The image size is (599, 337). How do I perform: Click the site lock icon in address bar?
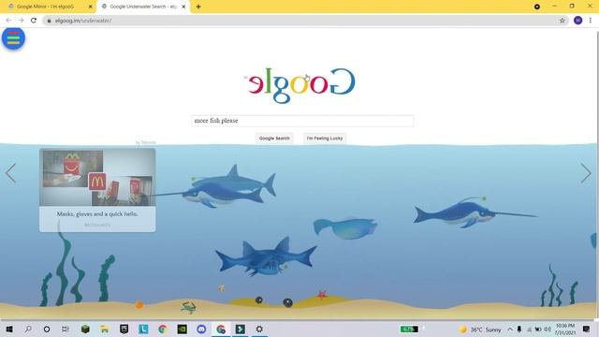(x=49, y=21)
